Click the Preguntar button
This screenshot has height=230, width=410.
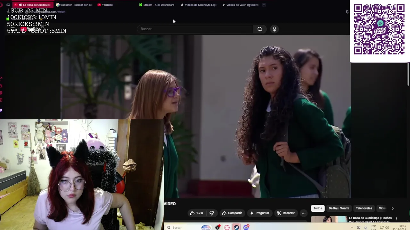[259, 213]
